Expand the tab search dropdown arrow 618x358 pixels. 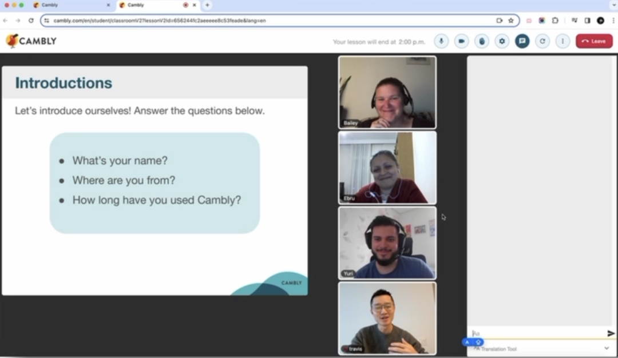coord(614,5)
